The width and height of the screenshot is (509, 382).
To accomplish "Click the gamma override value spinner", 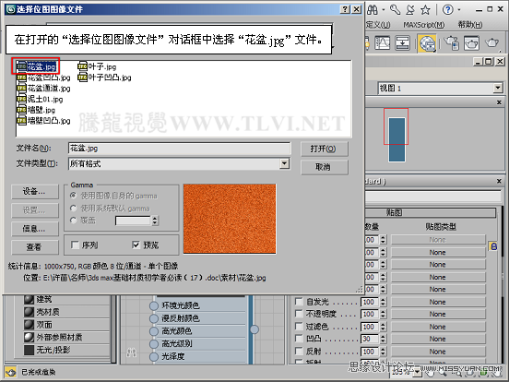I will click(x=155, y=221).
